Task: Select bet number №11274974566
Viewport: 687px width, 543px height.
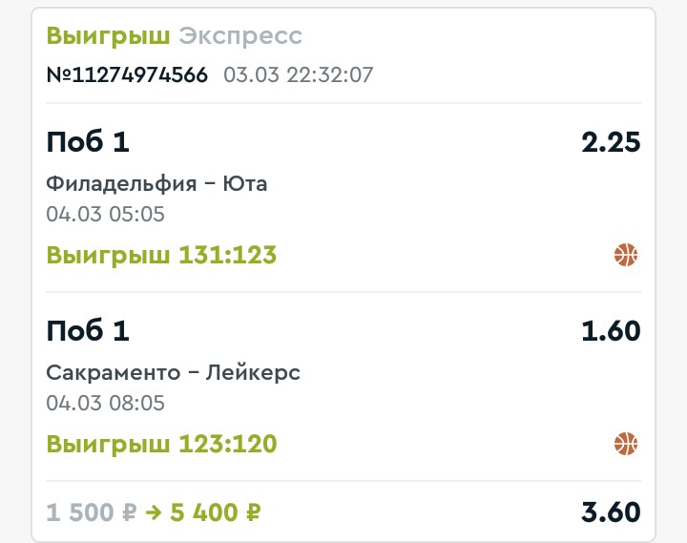Action: tap(127, 74)
